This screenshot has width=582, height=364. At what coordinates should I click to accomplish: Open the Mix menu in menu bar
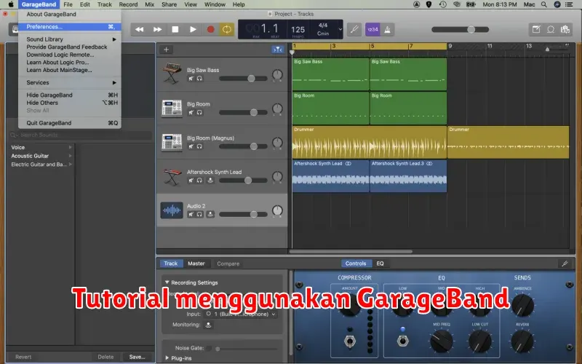pos(150,4)
